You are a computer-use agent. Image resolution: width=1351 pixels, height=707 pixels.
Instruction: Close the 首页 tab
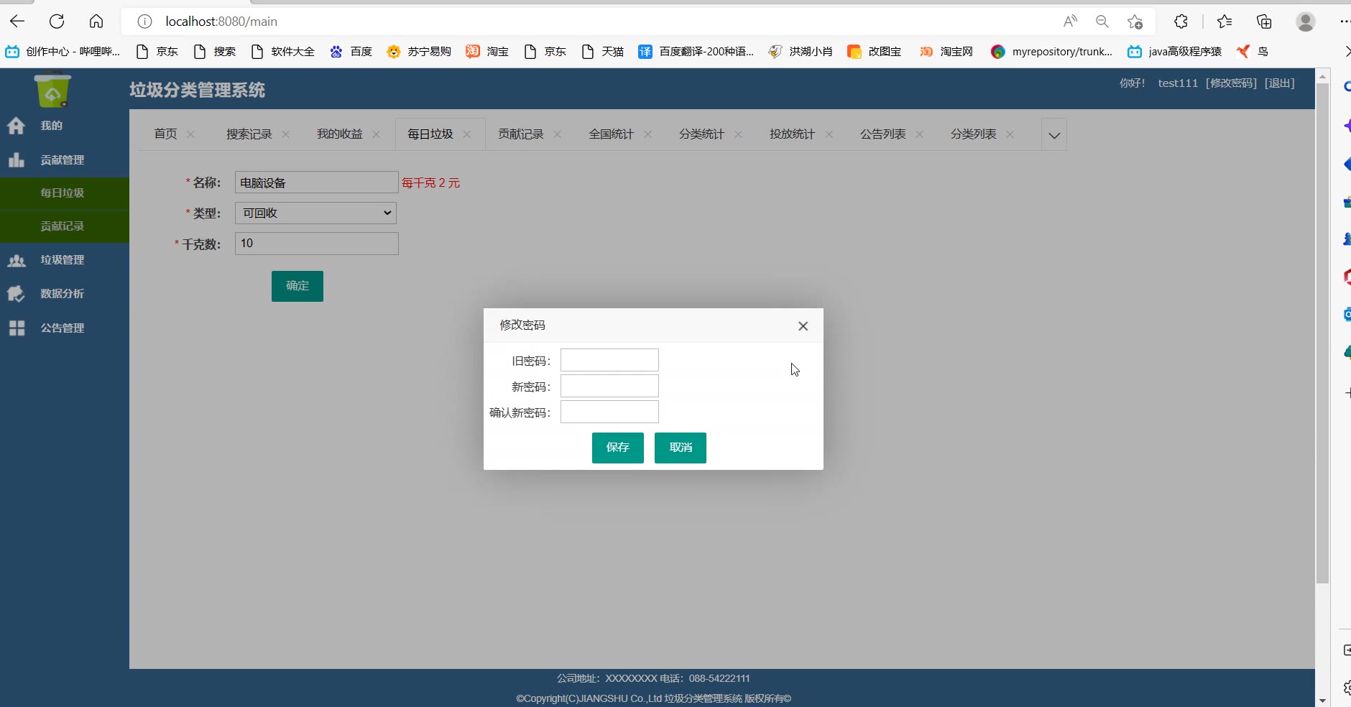coord(190,134)
